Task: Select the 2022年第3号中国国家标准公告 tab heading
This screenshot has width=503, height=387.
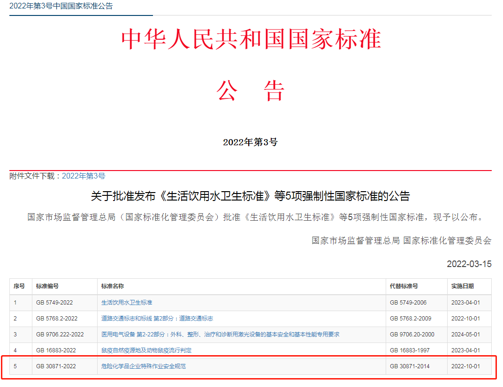Action: 61,7
